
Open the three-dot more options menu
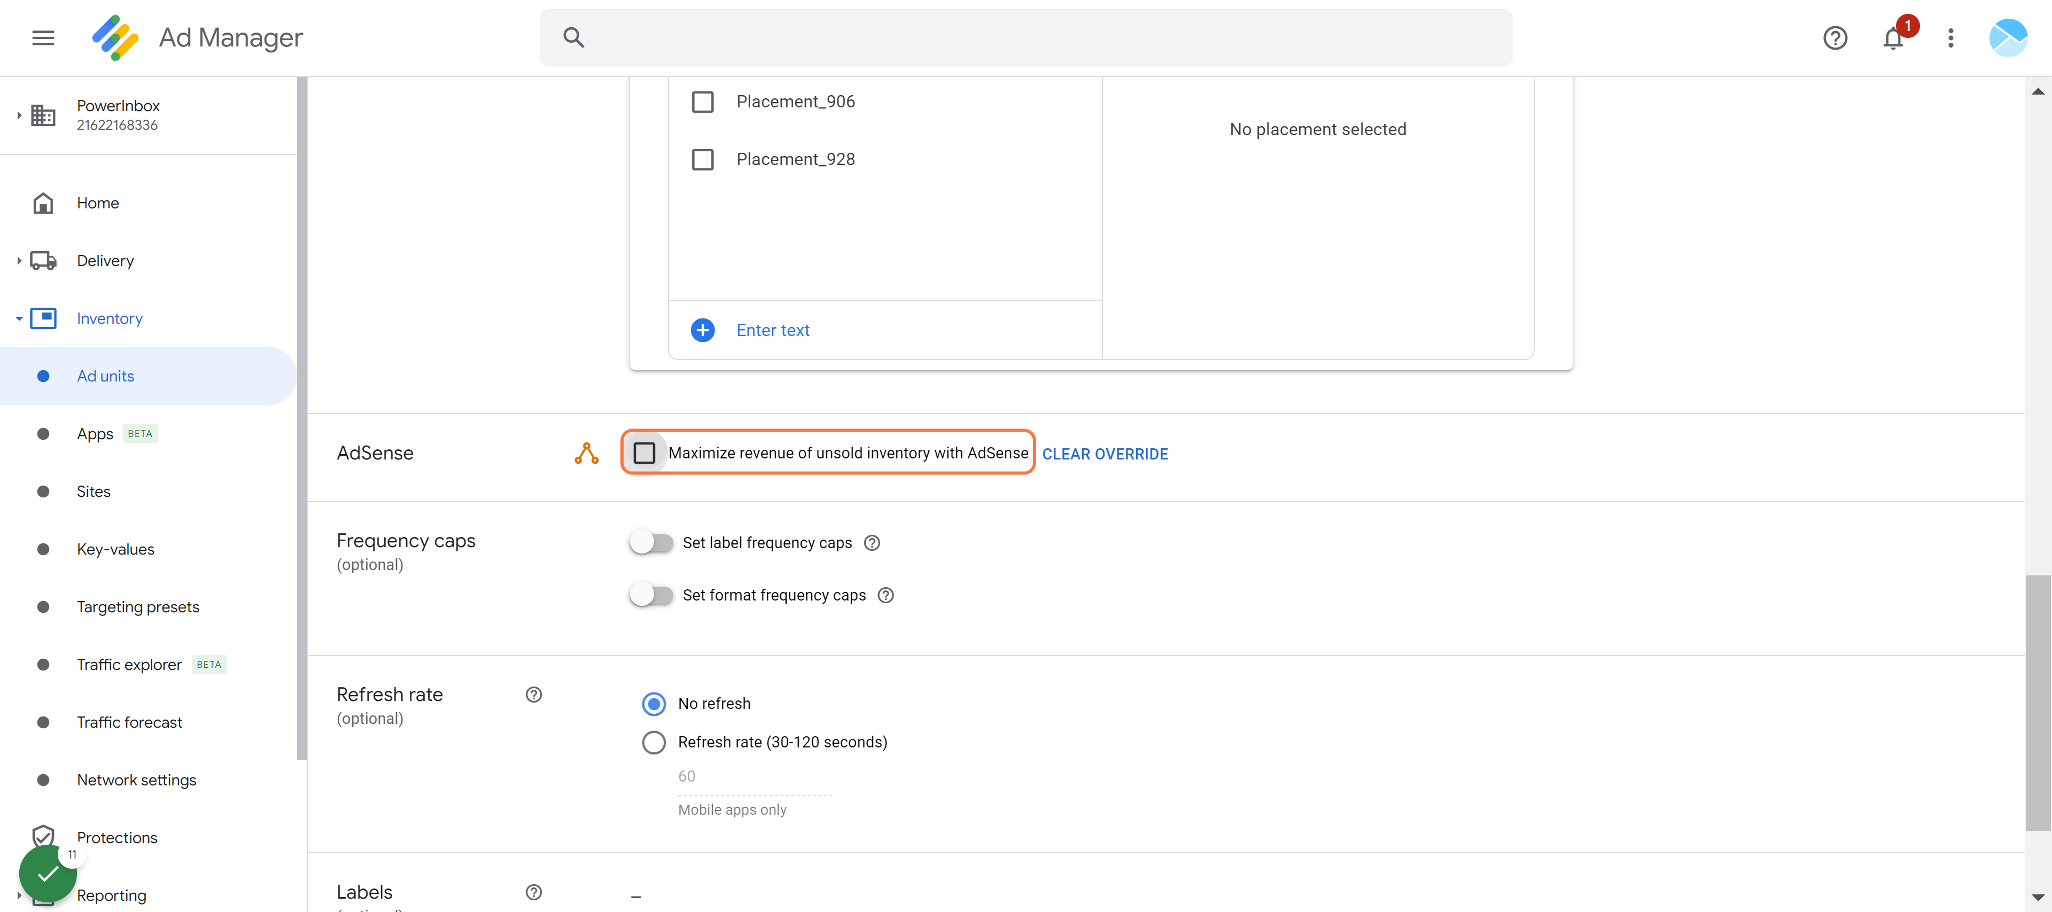coord(1950,37)
